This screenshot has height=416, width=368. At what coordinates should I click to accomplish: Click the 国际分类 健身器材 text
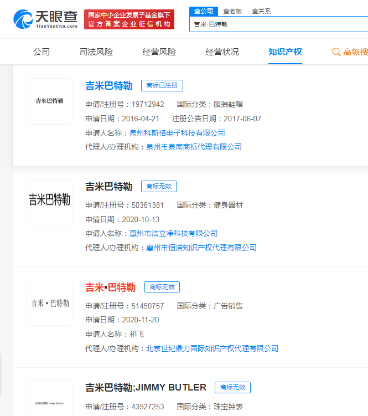(210, 205)
